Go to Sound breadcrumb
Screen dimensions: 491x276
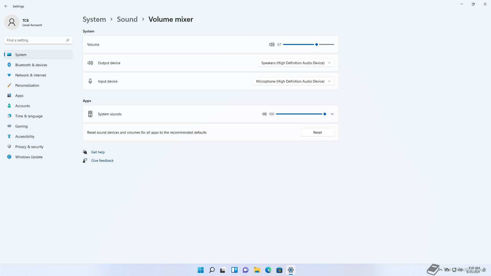pos(127,19)
